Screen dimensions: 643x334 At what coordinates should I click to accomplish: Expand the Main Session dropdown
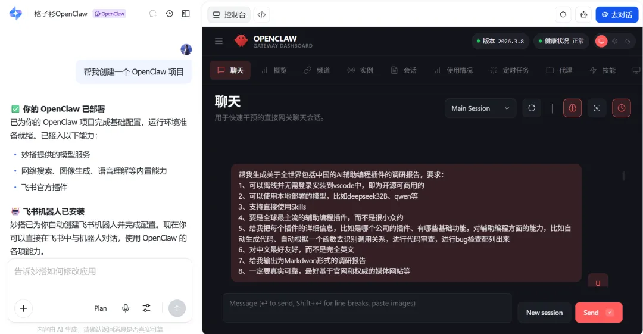(x=480, y=108)
